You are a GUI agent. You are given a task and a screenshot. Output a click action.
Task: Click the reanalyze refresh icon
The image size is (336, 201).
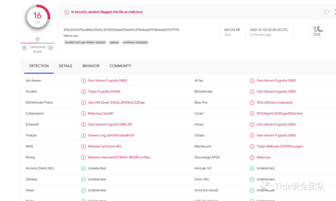[x=327, y=12]
